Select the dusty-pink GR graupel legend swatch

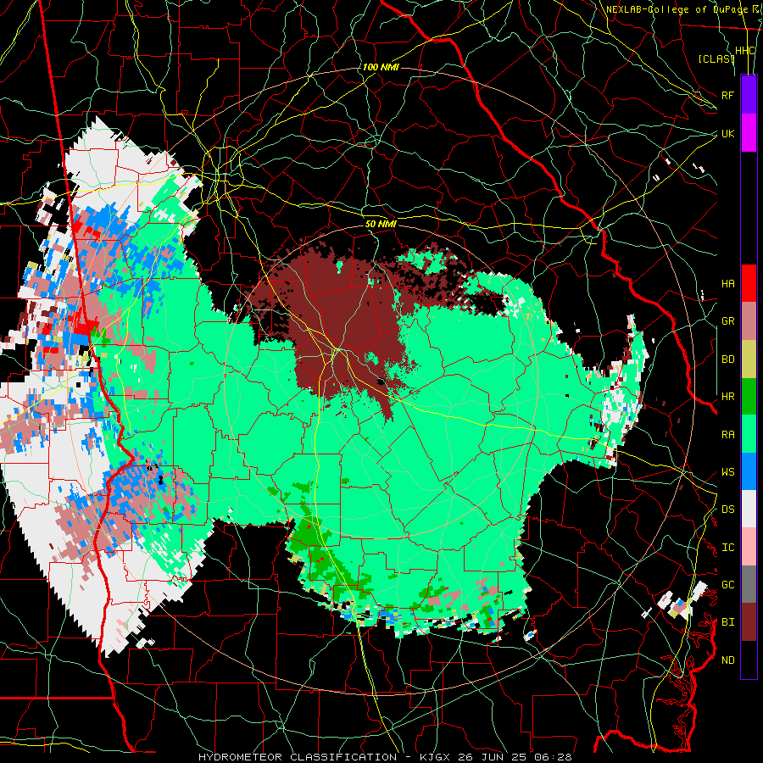[749, 321]
